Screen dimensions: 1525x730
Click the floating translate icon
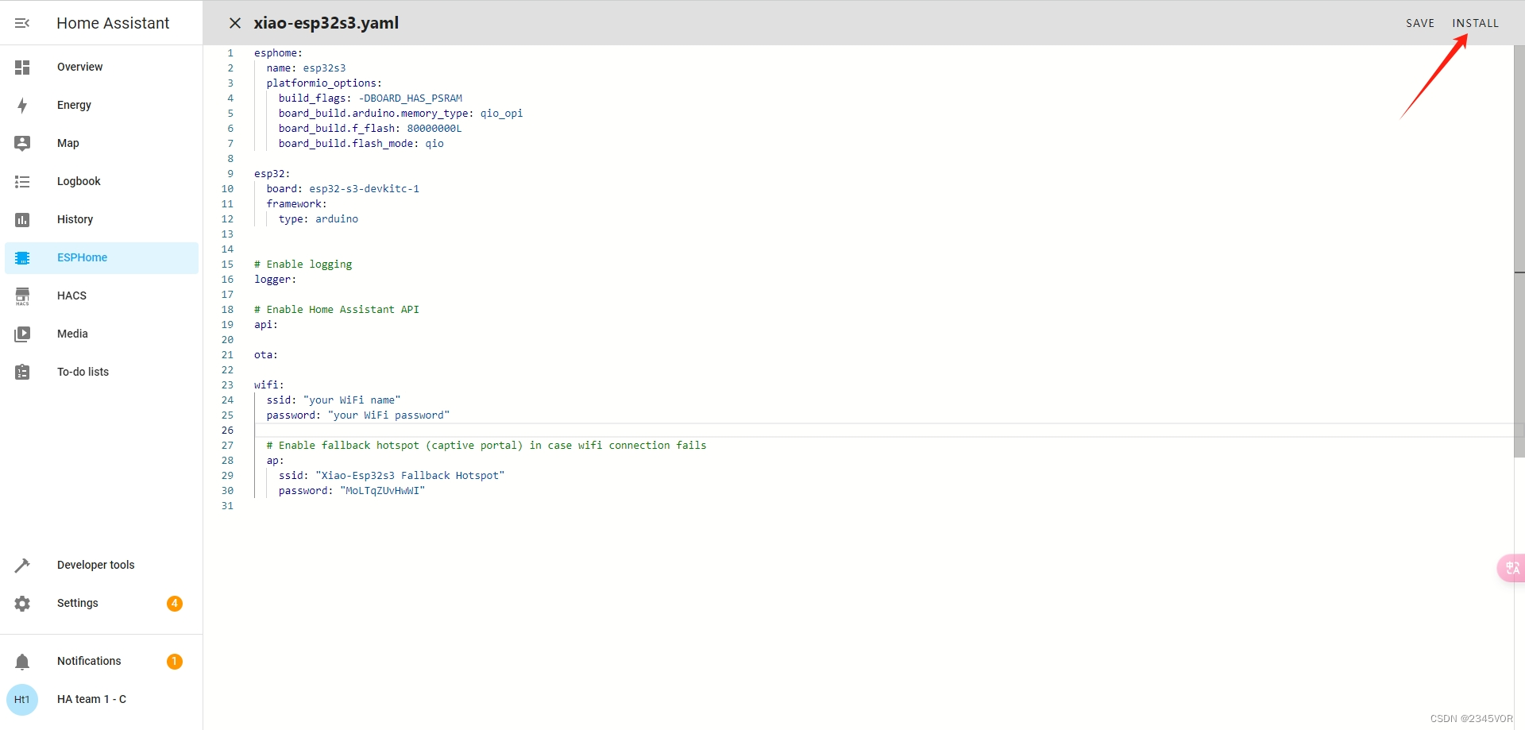pos(1511,568)
